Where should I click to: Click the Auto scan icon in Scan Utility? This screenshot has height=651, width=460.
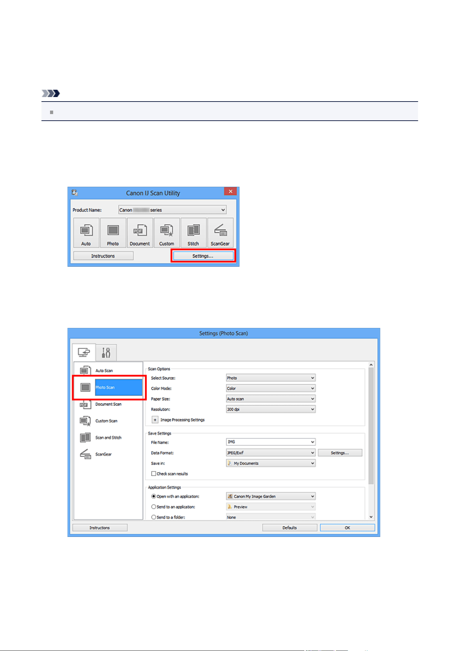point(86,233)
